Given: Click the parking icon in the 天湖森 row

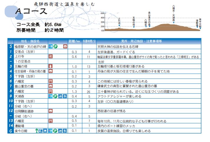Looking at the screenshot, I should pyautogui.click(x=55, y=96).
